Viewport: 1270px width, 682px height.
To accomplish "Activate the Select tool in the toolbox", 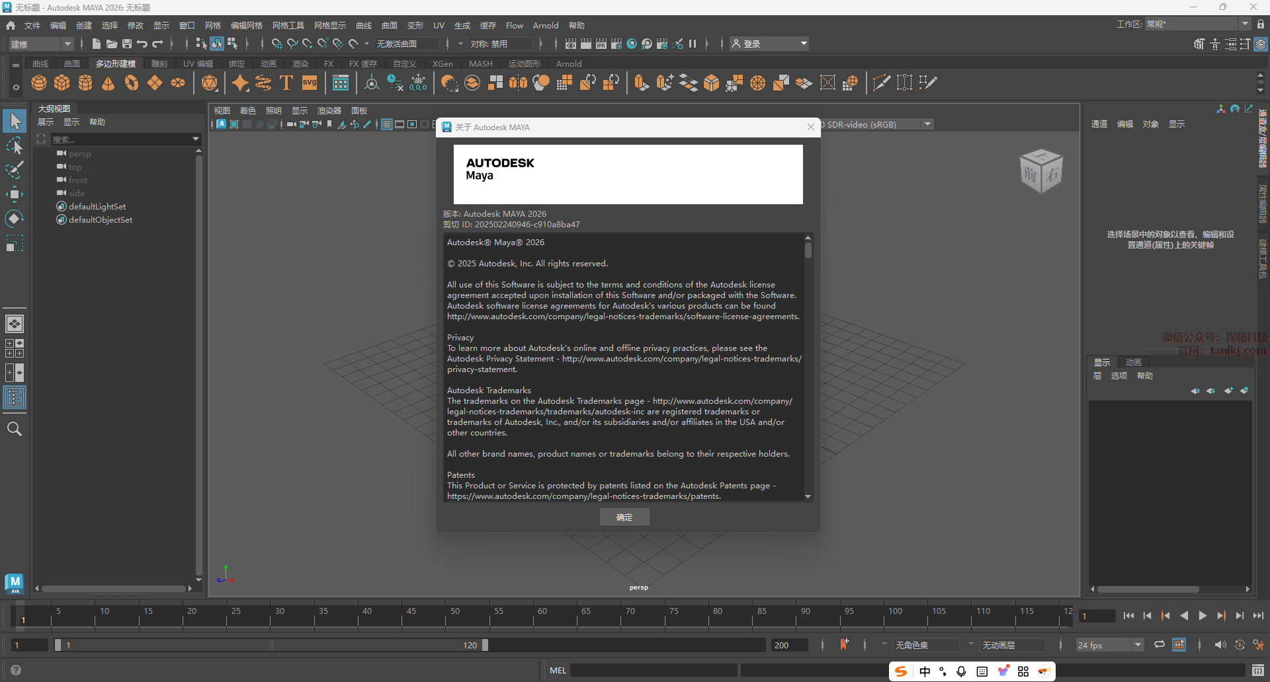I will [15, 121].
